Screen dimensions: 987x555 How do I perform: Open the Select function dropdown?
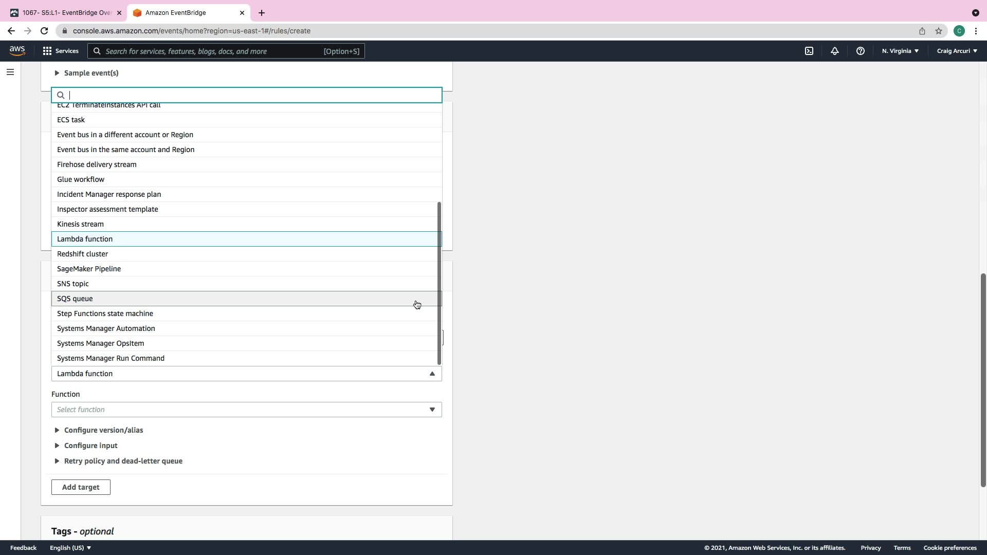[246, 410]
